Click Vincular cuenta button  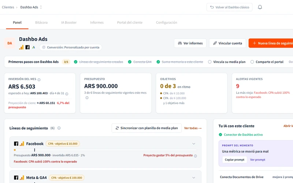tap(227, 43)
